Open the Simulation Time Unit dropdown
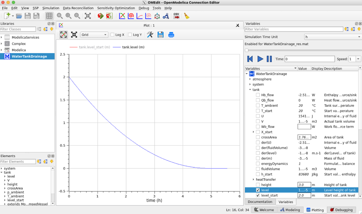This screenshot has width=362, height=214. [x=333, y=37]
